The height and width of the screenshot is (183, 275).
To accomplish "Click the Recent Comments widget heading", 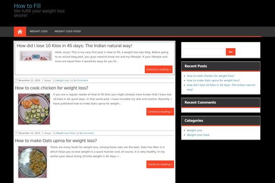I will [x=200, y=102].
